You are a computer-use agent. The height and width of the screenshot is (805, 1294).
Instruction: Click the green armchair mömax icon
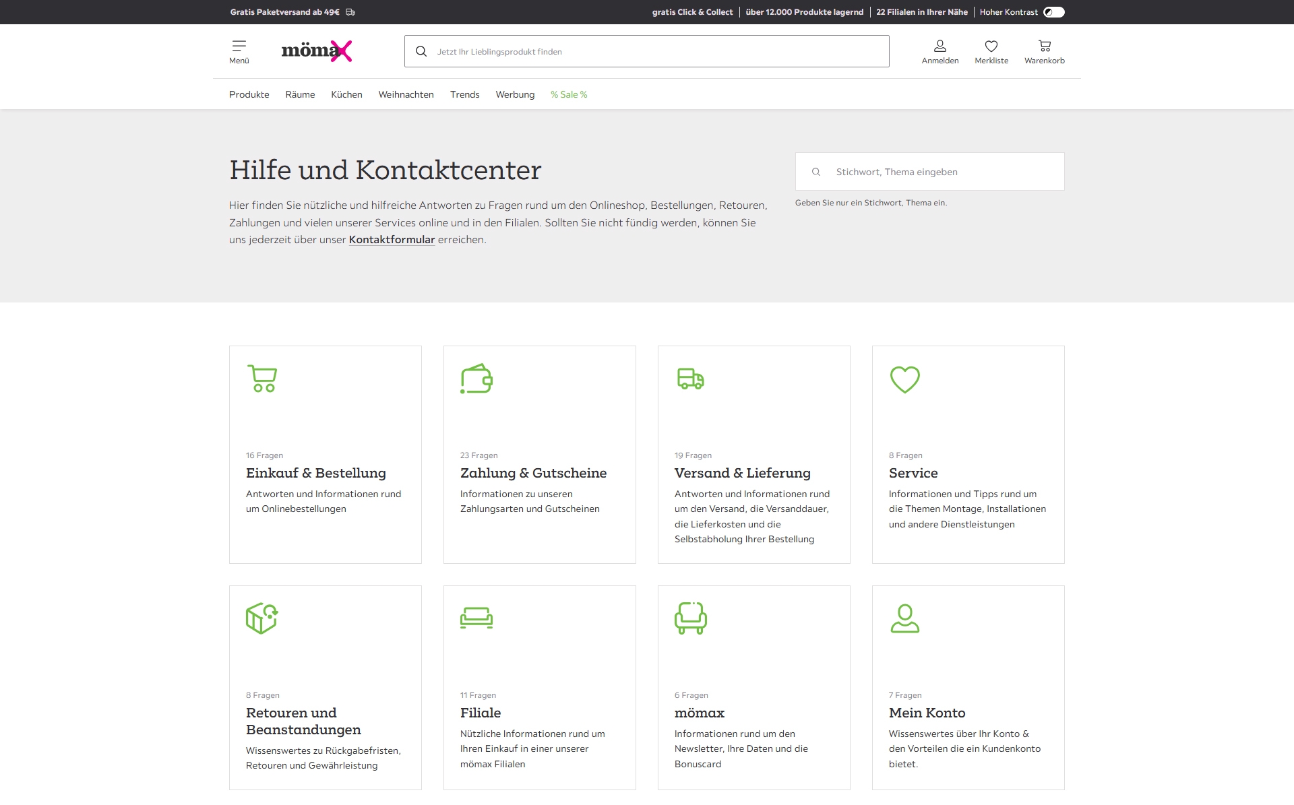[x=691, y=618]
